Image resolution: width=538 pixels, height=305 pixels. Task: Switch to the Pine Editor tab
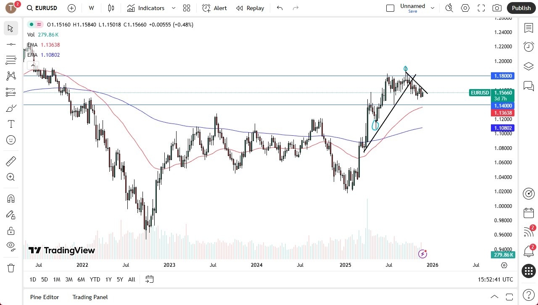click(44, 297)
